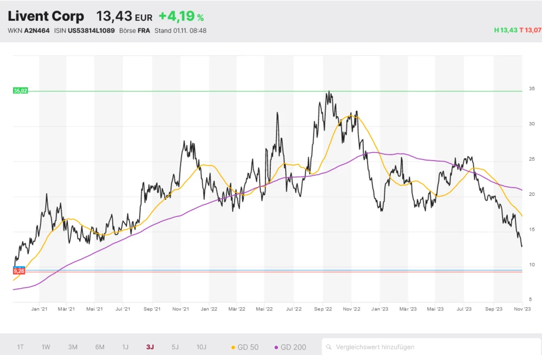Click the green 35,02 high price tag
Viewport: 542px width, 355px height.
click(20, 91)
